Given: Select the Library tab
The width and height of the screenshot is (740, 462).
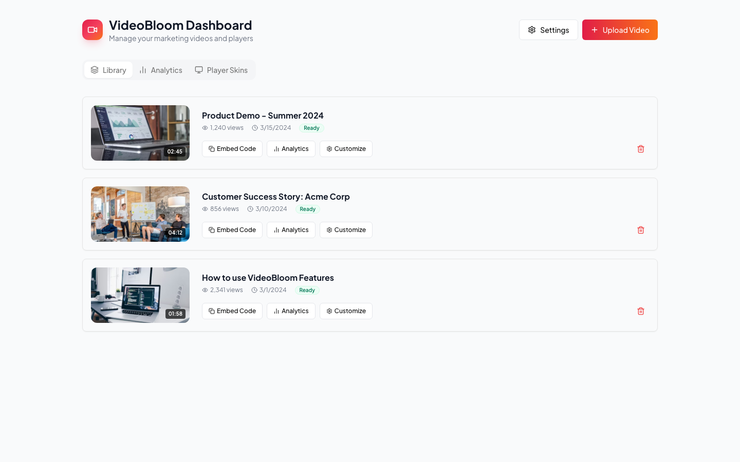Looking at the screenshot, I should click(x=108, y=70).
